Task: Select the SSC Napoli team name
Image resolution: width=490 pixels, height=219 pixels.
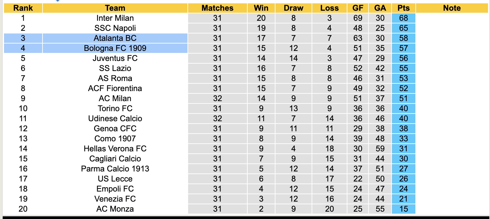Action: tap(115, 28)
